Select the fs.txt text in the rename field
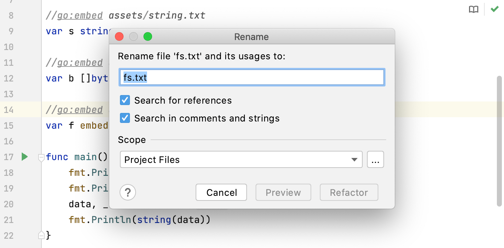This screenshot has height=248, width=504. click(x=136, y=77)
